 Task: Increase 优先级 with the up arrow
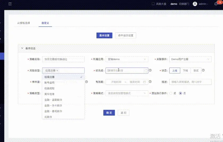(146, 69)
